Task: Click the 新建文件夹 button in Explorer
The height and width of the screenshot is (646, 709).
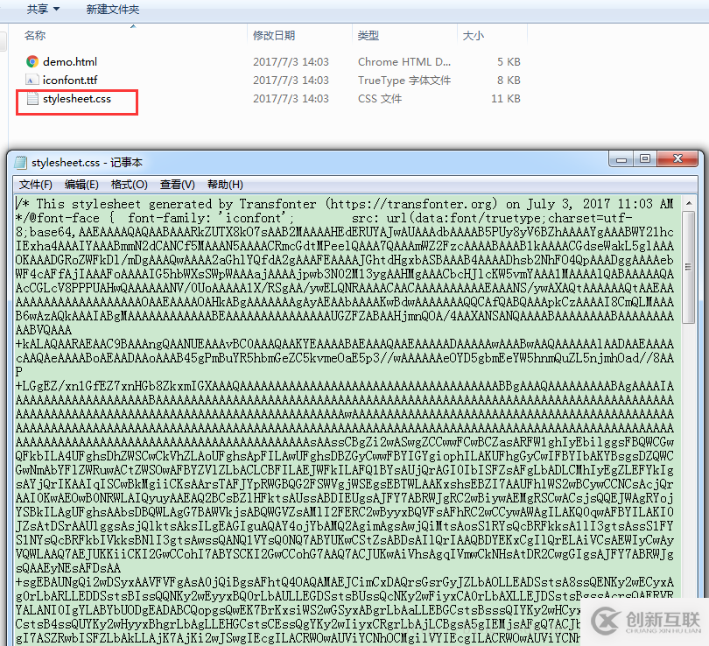Action: click(x=113, y=9)
